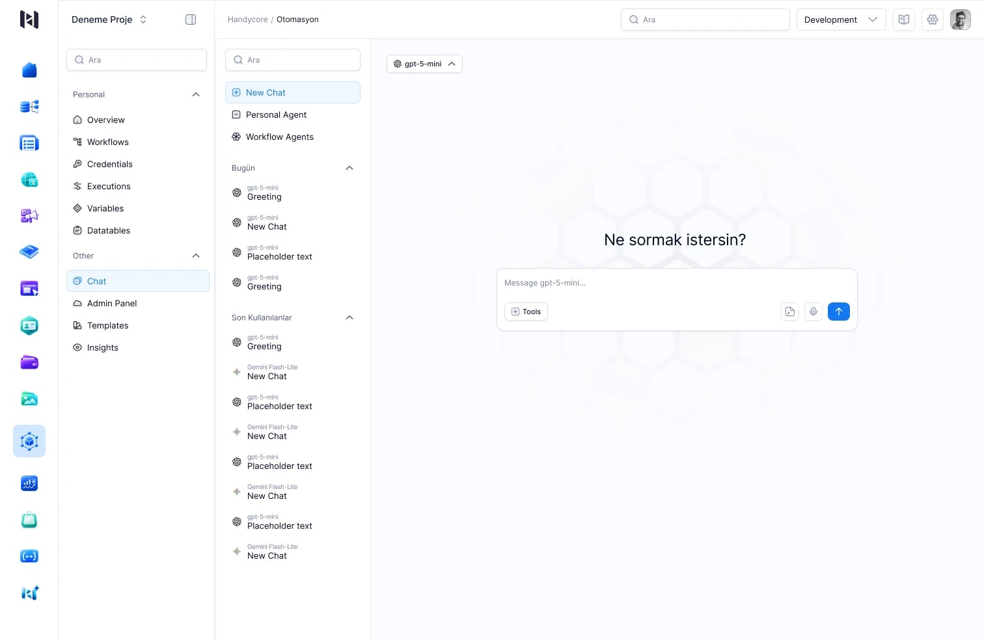Open Workflow Agents in chat panel

tap(293, 137)
